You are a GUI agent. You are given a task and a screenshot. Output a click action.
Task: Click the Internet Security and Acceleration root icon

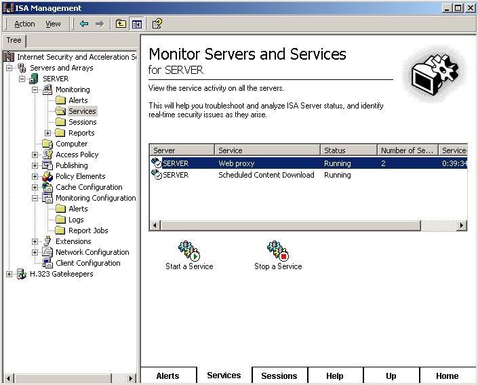click(9, 56)
